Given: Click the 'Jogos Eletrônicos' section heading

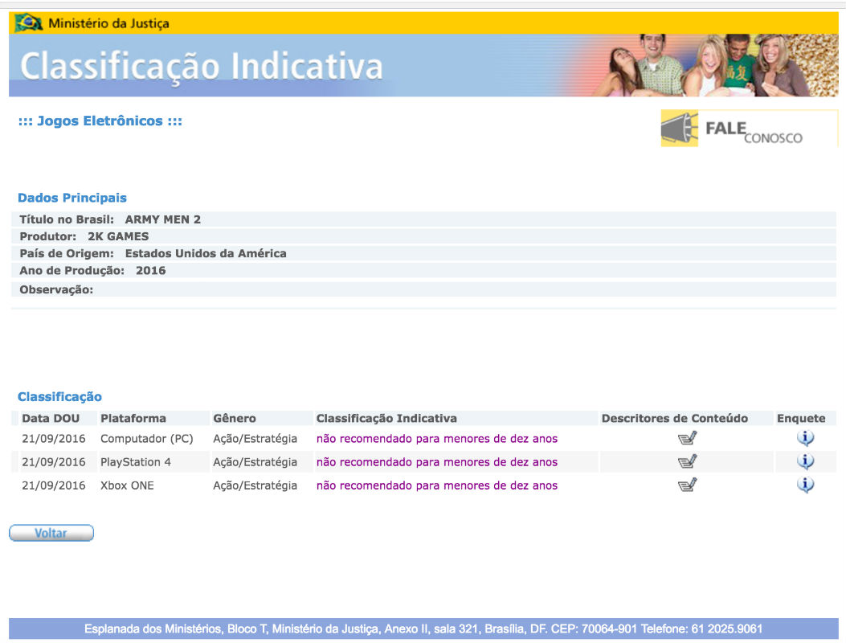Looking at the screenshot, I should pos(100,121).
